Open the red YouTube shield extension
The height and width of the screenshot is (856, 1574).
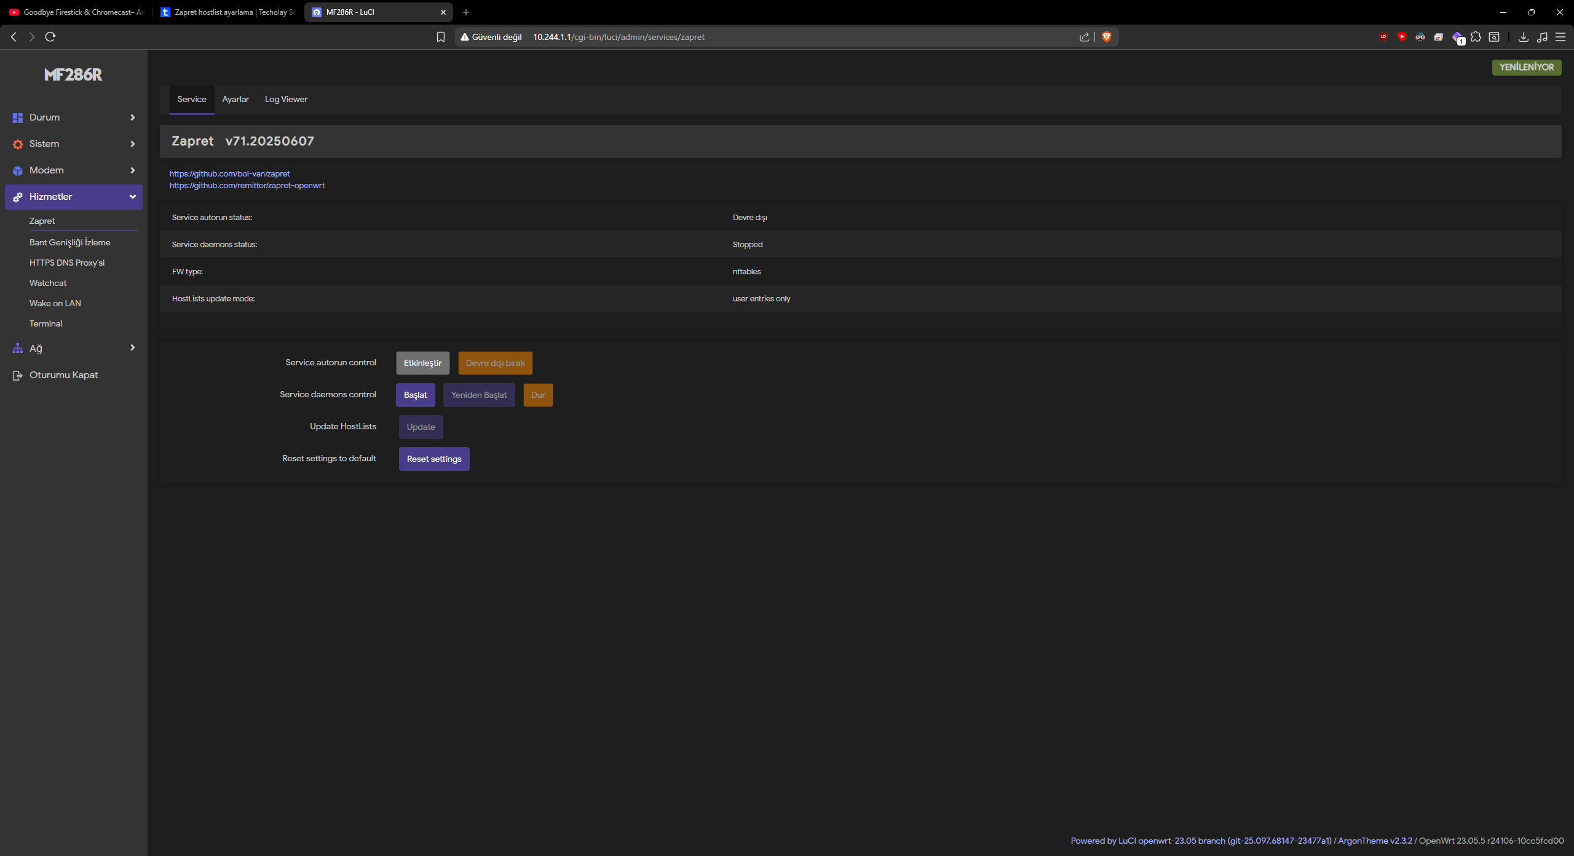click(1401, 37)
